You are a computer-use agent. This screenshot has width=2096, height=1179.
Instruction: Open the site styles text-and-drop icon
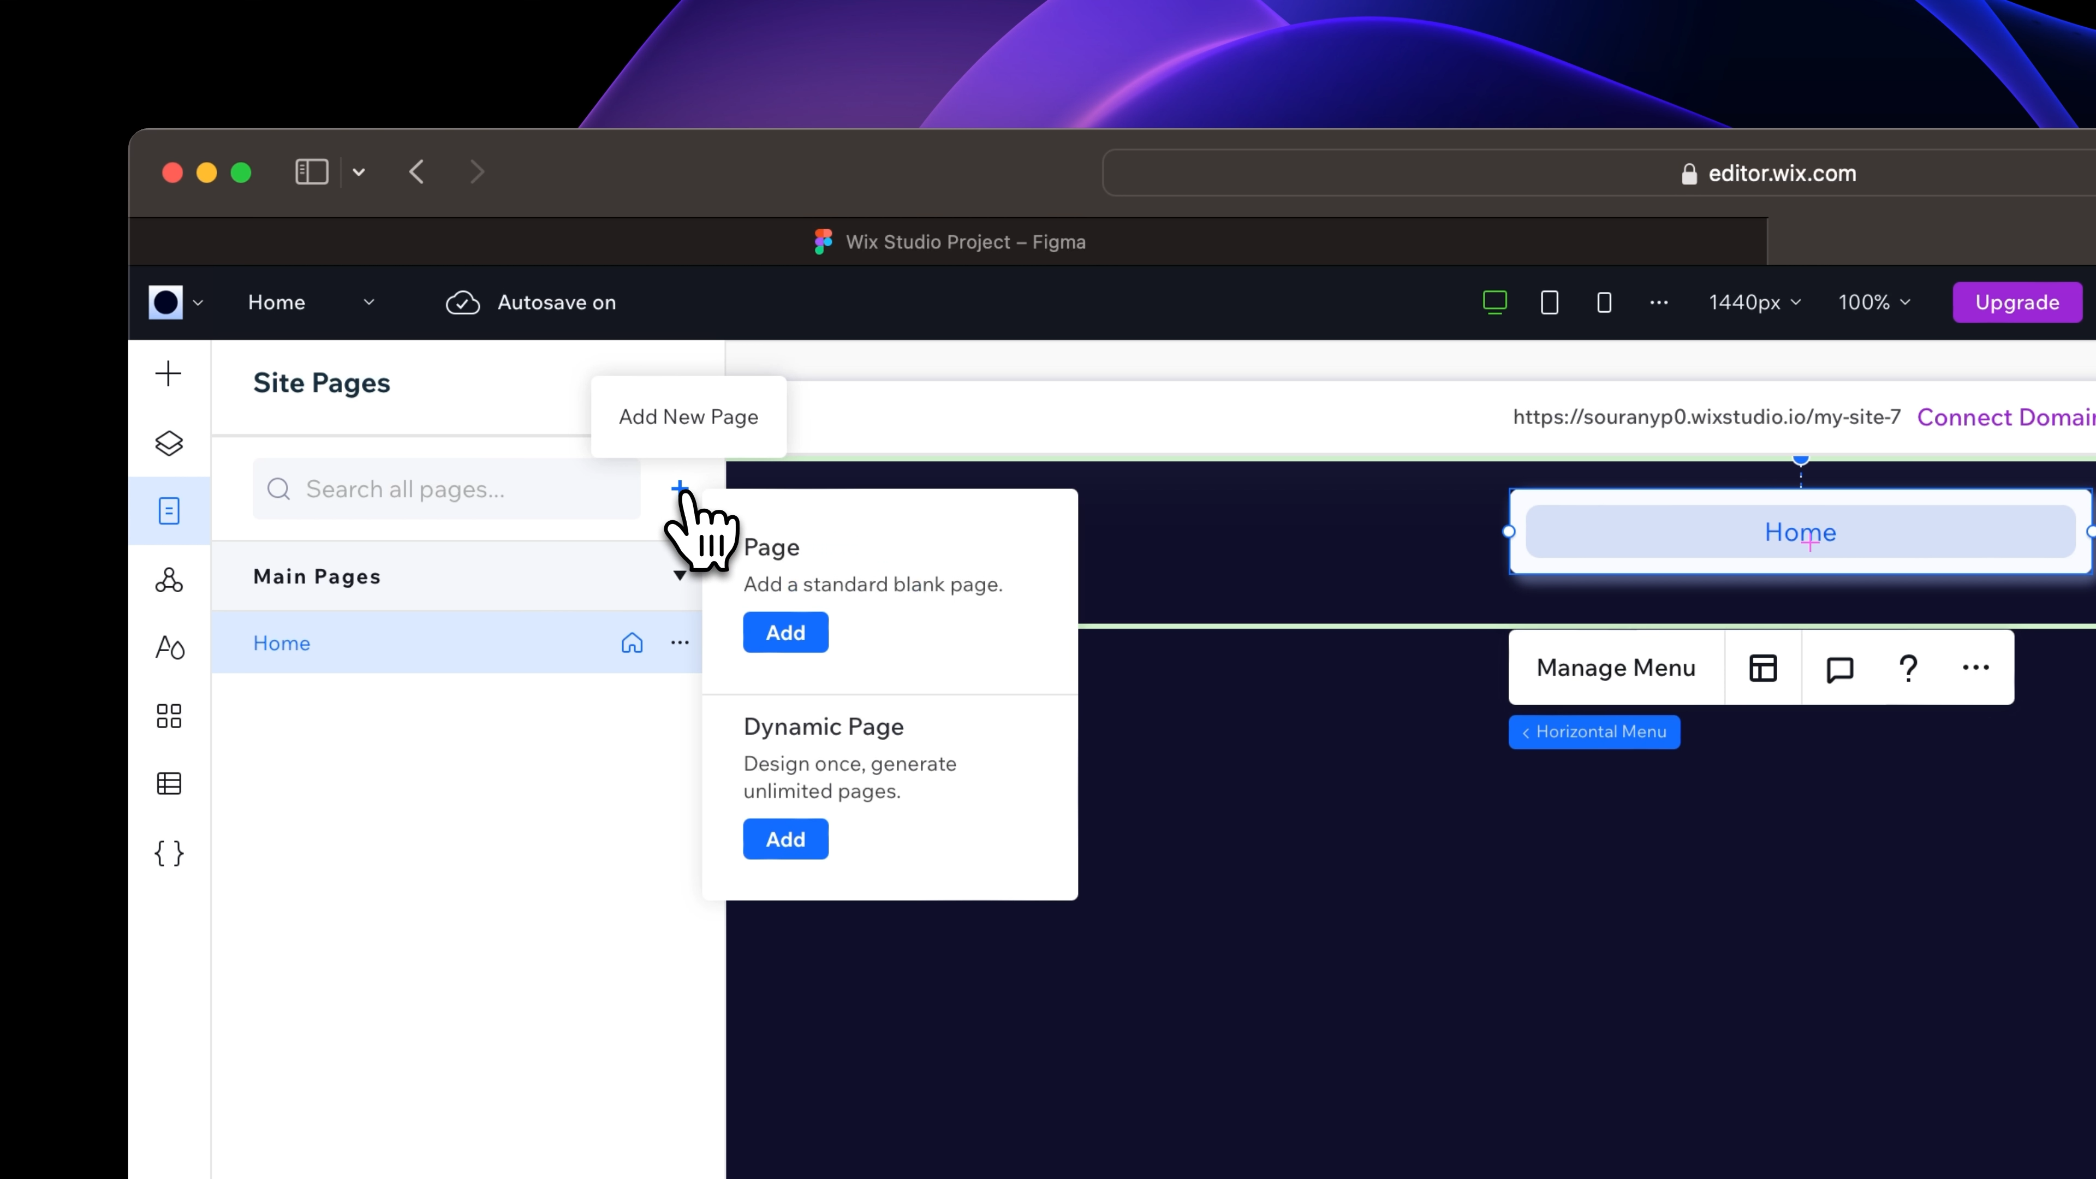169,648
